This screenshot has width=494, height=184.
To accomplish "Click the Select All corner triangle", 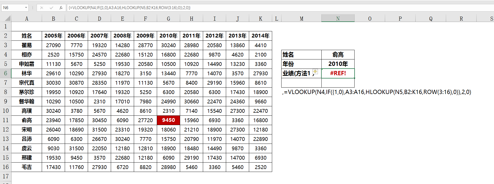I will tap(7, 18).
